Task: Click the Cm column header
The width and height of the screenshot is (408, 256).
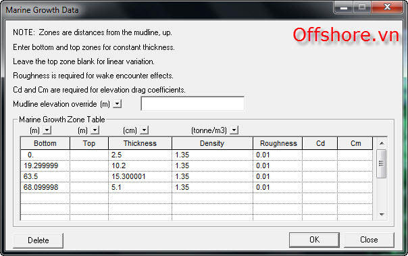Action: click(355, 143)
